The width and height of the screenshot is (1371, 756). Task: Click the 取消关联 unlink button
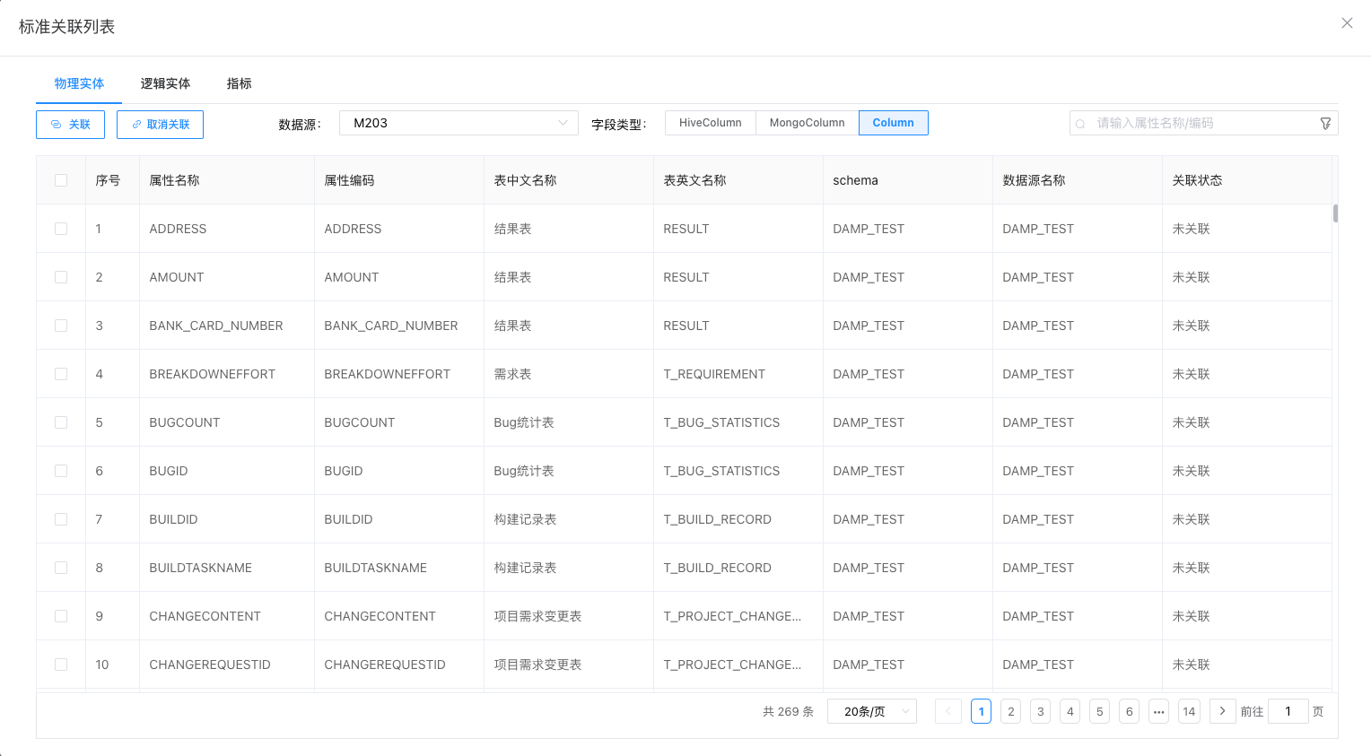click(x=160, y=125)
